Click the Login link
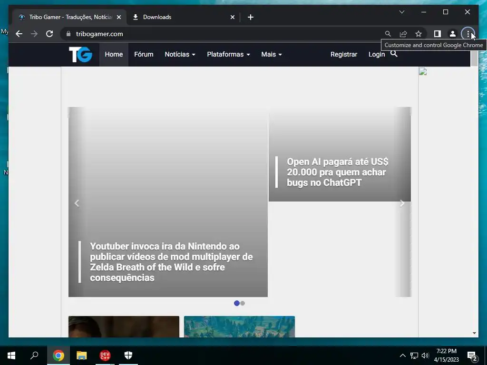Screen dimensions: 487x365 tap(377, 54)
